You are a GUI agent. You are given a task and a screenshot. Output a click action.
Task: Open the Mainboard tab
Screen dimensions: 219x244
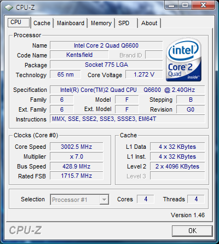tap(71, 23)
